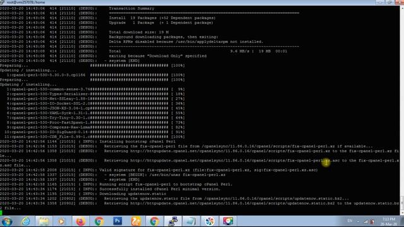Launch Internet Explorer from the taskbar
The image size is (404, 227).
tap(25, 221)
